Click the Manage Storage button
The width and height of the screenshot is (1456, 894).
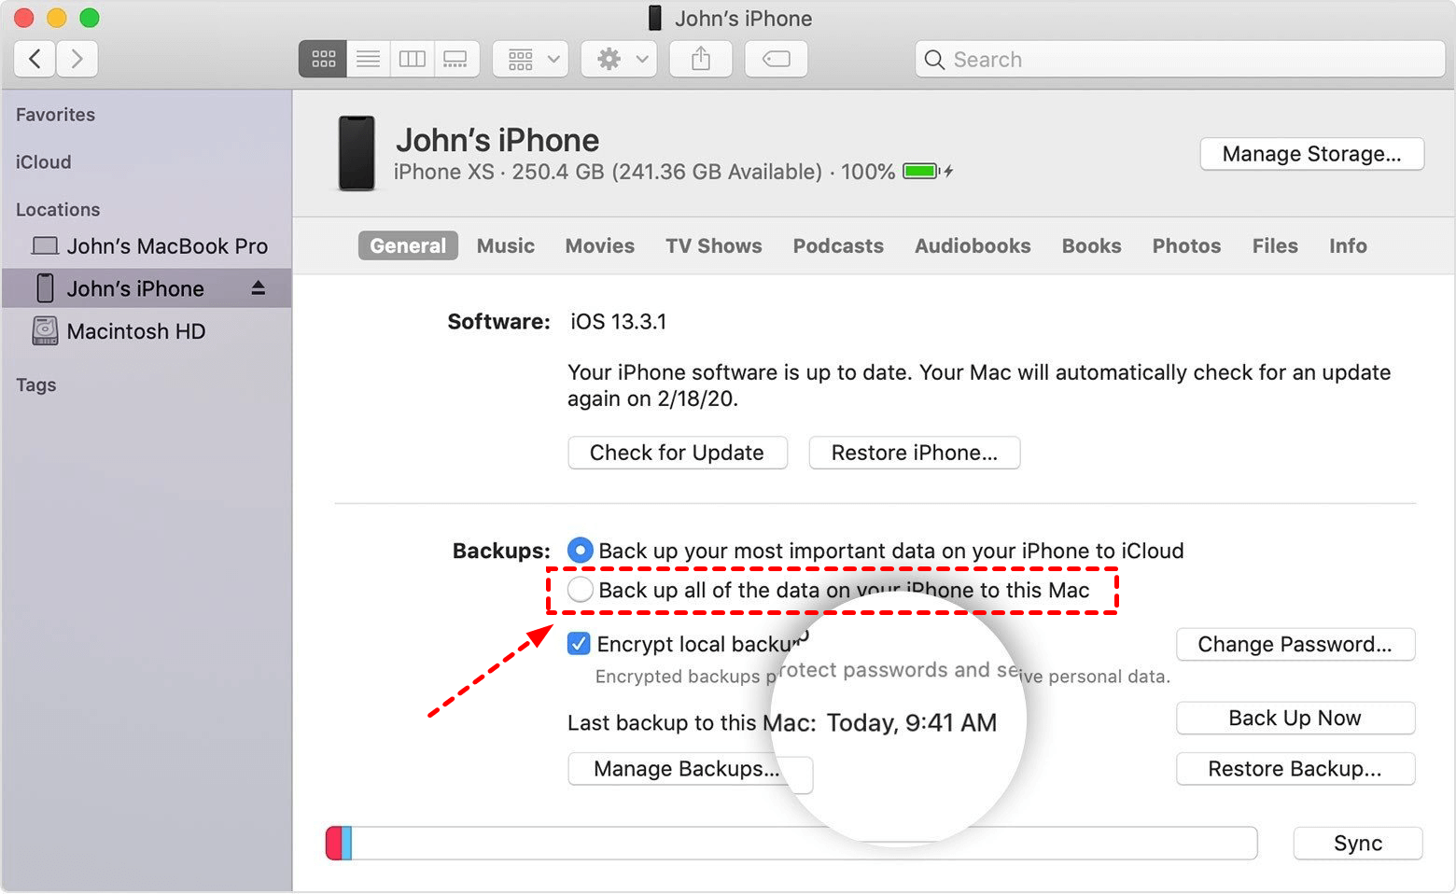1312,154
